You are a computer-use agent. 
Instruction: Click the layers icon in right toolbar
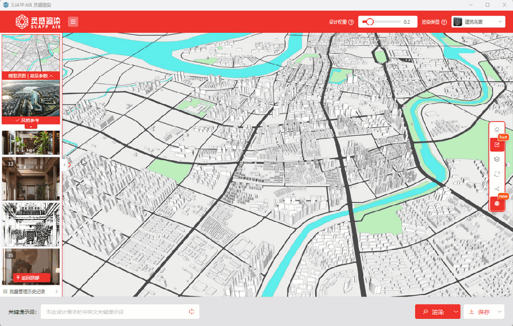point(497,159)
